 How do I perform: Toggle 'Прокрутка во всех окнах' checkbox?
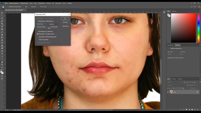(x=8, y=7)
